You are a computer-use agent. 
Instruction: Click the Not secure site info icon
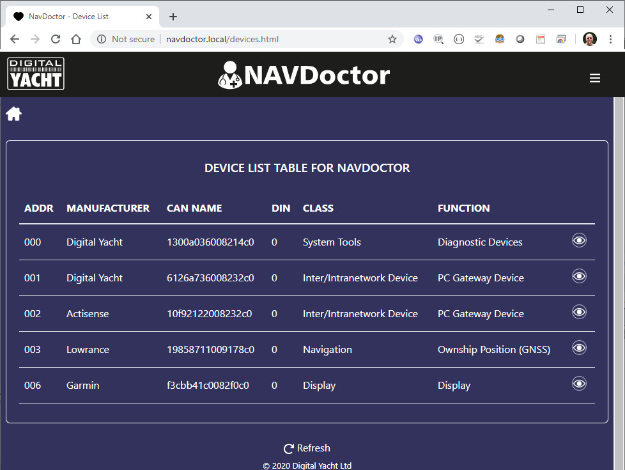[101, 39]
